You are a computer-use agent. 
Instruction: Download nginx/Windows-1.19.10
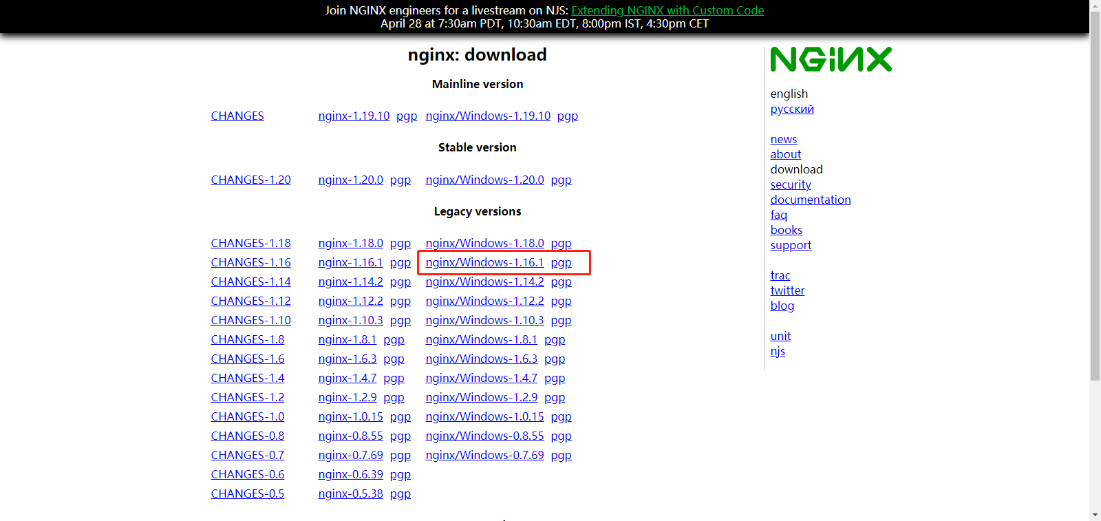488,116
